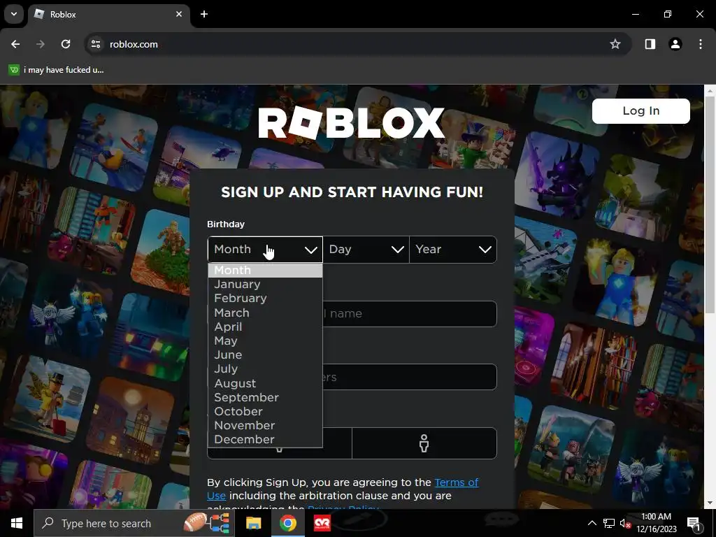Select October from the month list
Viewport: 716px width, 537px height.
265,411
